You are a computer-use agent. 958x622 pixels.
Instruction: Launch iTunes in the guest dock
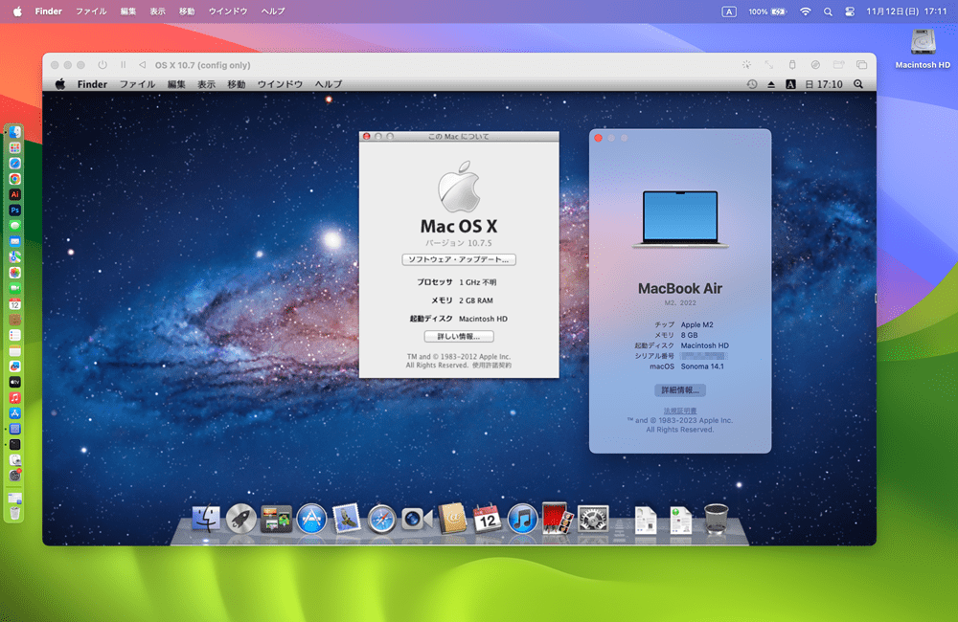point(522,520)
